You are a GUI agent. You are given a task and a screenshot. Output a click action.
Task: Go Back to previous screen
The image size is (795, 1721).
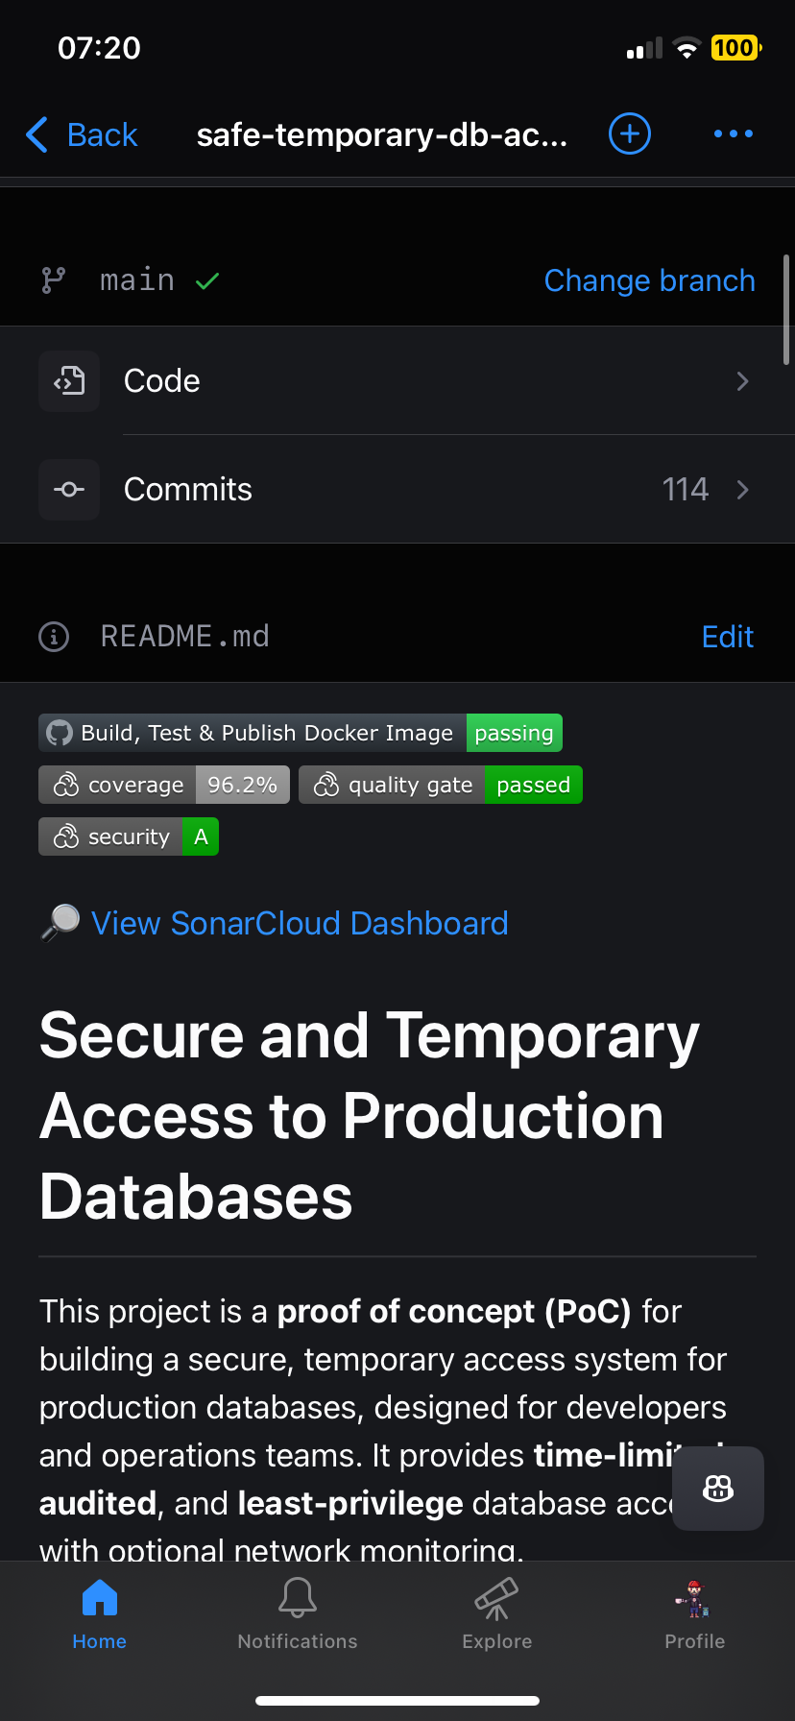pos(82,134)
